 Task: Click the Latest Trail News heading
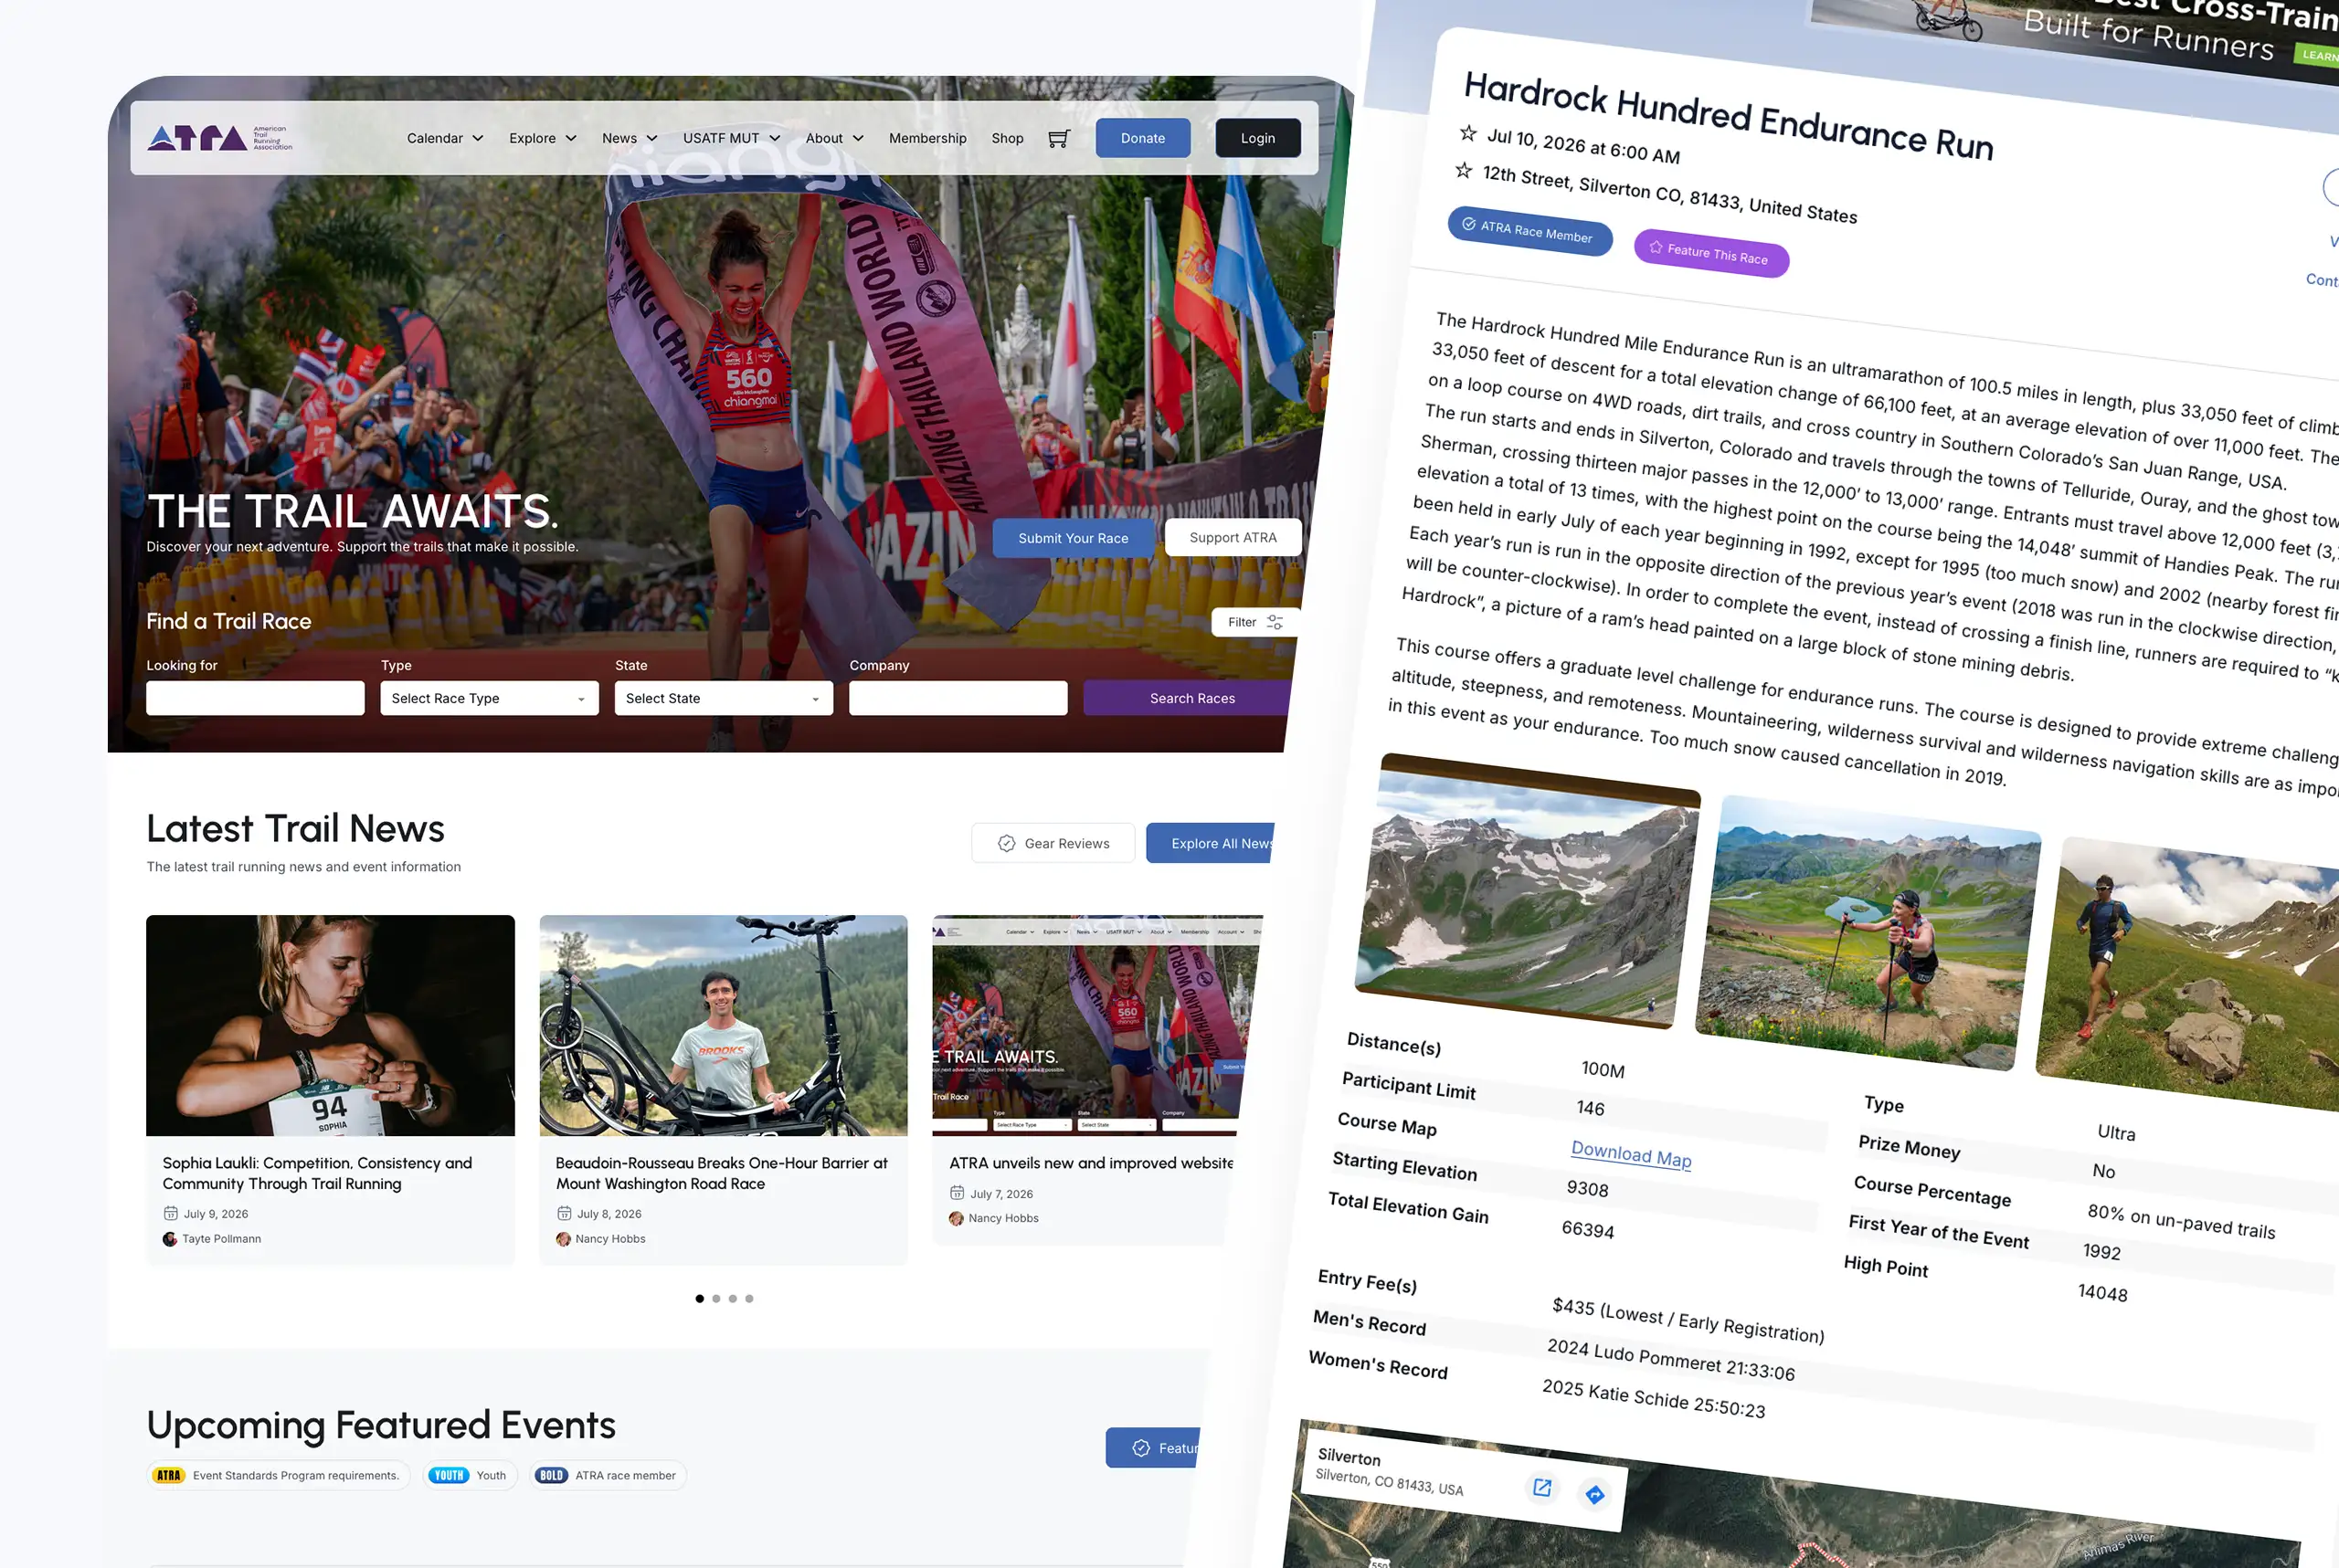(295, 829)
